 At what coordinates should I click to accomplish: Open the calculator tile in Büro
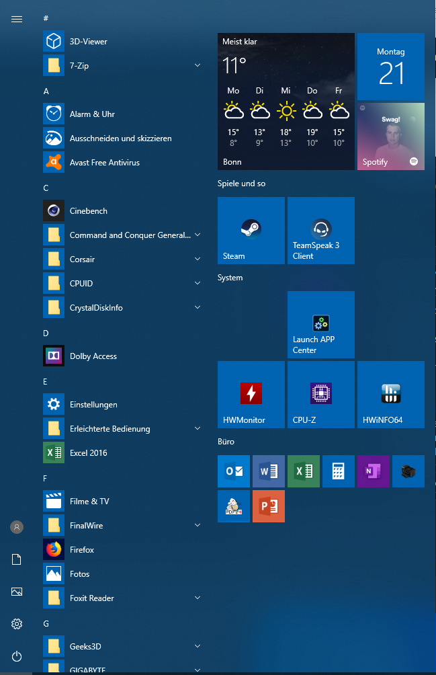(339, 471)
